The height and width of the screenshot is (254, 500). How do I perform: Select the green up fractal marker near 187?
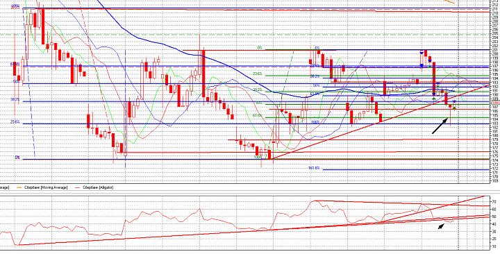pos(454,108)
